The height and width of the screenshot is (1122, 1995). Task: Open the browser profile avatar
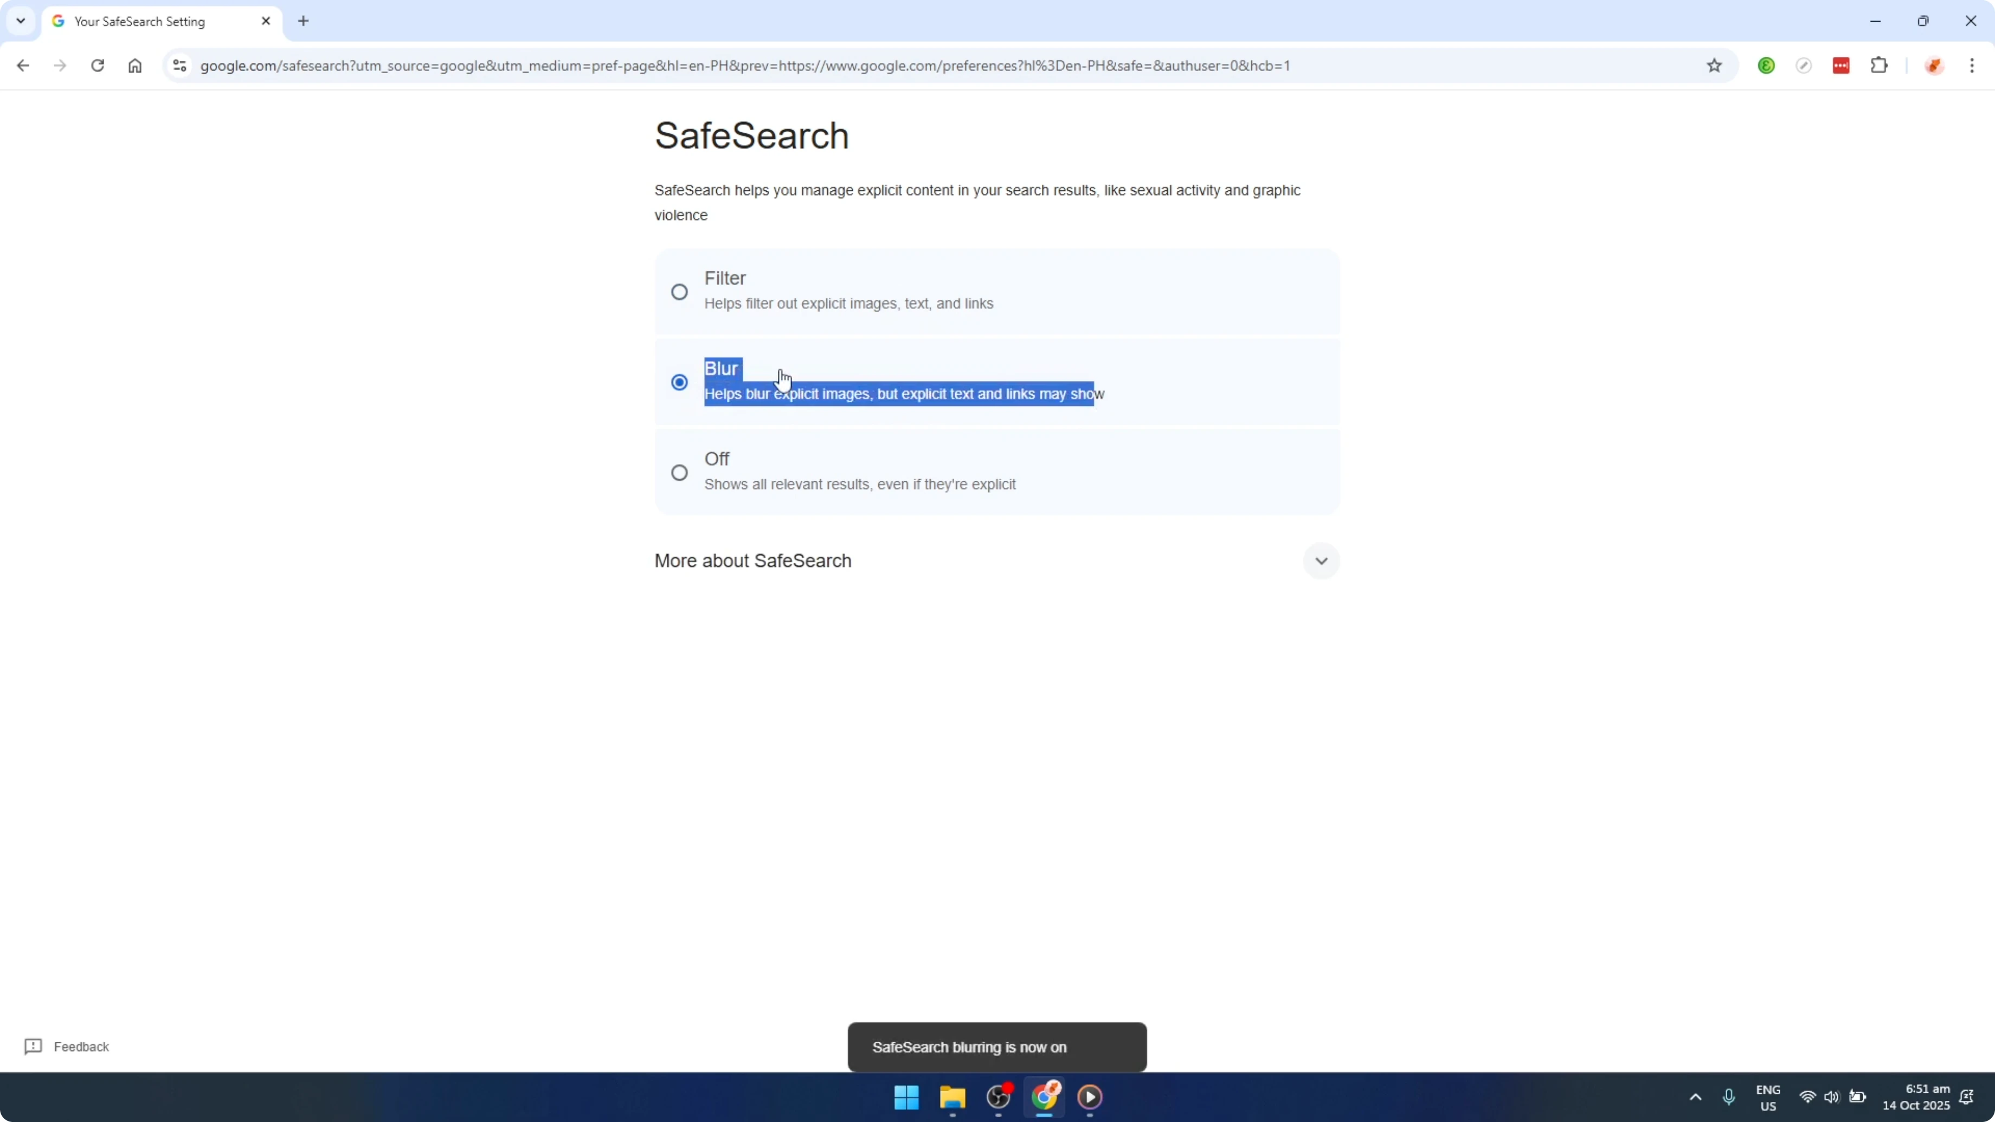(x=1935, y=65)
